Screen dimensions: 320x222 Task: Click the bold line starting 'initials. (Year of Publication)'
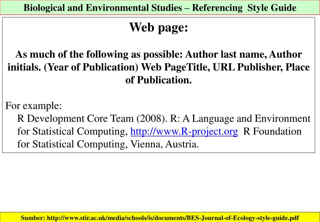pyautogui.click(x=159, y=67)
